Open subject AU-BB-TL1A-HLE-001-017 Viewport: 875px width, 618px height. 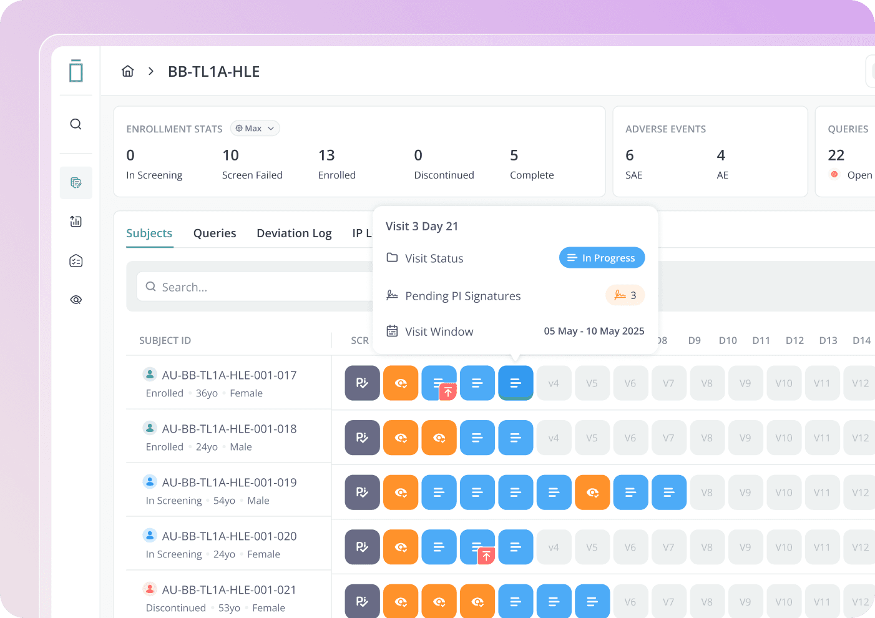(x=229, y=375)
